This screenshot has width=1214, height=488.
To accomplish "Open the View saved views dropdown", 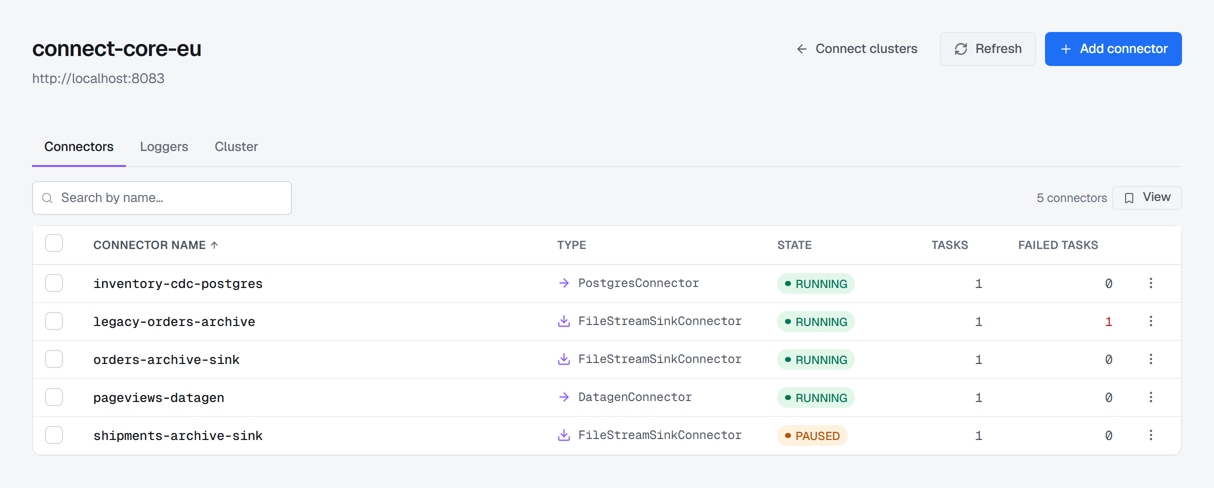I will (1146, 197).
